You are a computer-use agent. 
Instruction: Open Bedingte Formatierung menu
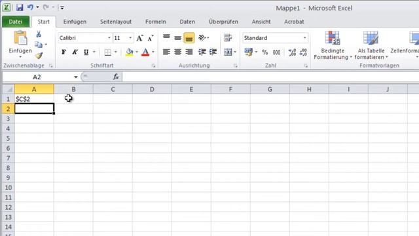click(333, 45)
